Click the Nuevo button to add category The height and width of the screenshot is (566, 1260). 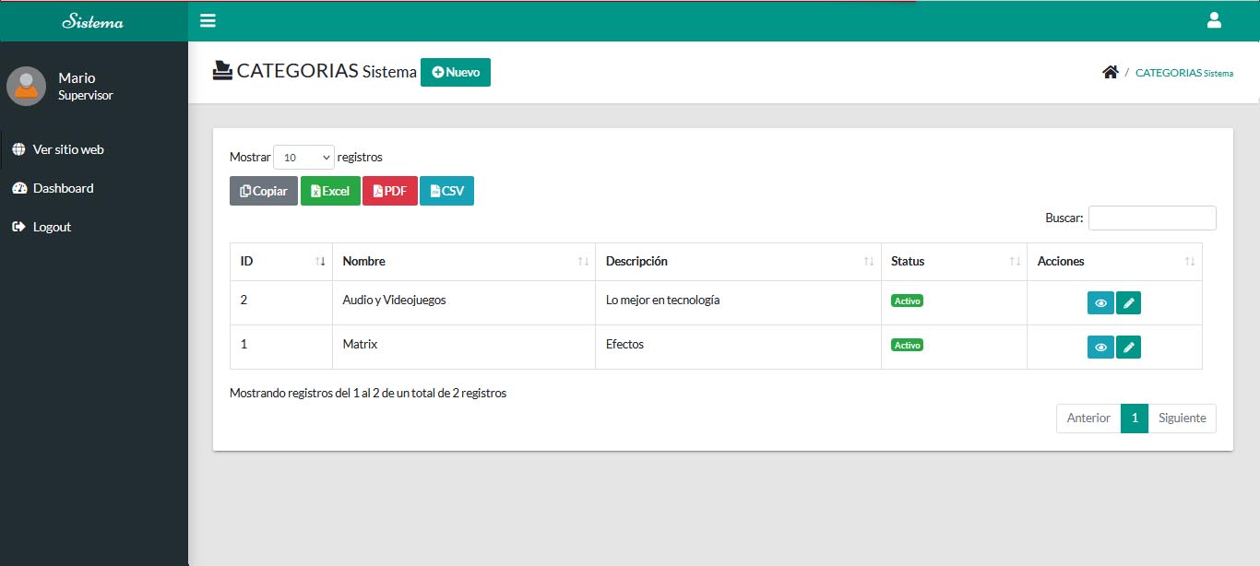tap(456, 72)
